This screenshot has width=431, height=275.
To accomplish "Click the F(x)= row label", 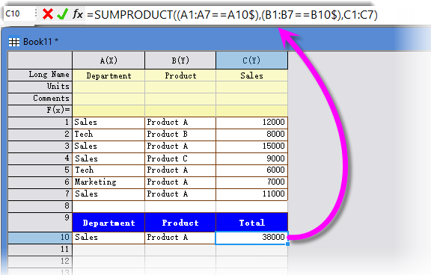I will coord(40,111).
